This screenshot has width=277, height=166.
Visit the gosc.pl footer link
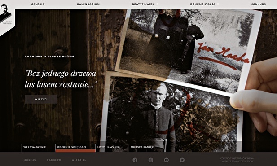tap(30, 160)
